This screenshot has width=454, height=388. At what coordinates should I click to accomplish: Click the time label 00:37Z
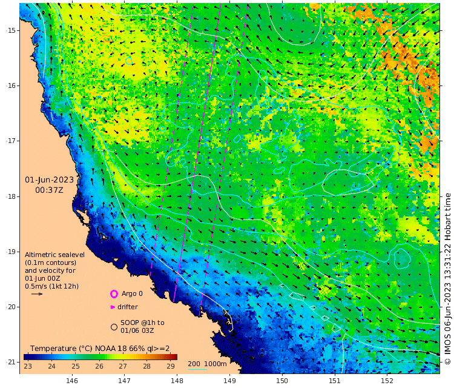[49, 190]
